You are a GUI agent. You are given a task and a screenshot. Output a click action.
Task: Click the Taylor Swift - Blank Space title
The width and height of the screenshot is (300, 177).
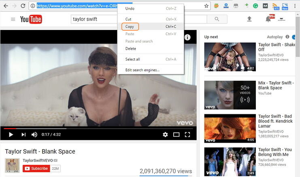(x=40, y=152)
